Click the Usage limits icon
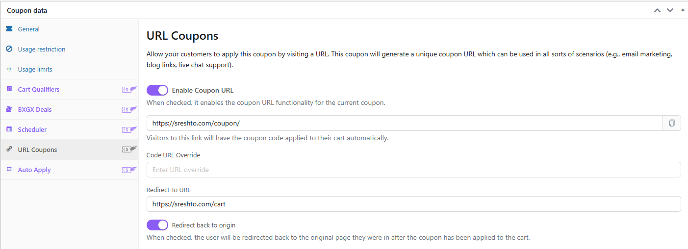The width and height of the screenshot is (688, 249). [9, 69]
